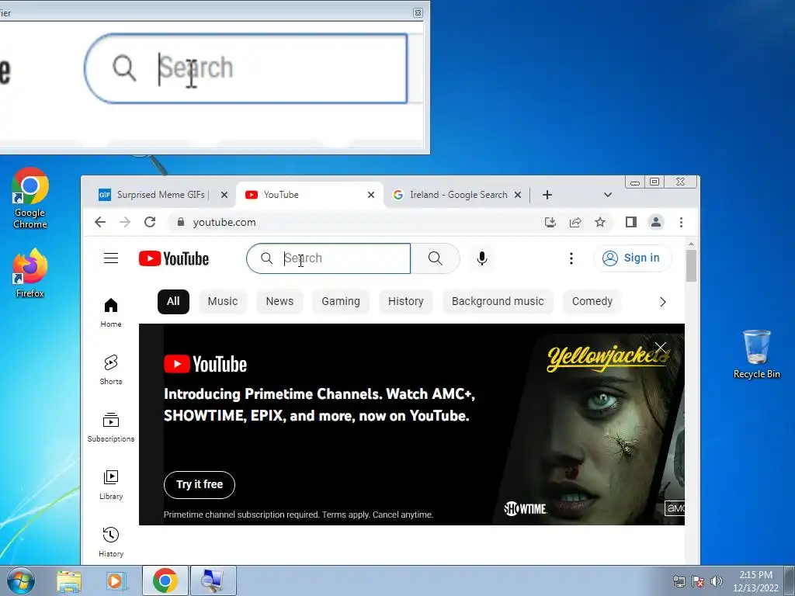Close the YouTube tab
This screenshot has width=795, height=596.
371,195
